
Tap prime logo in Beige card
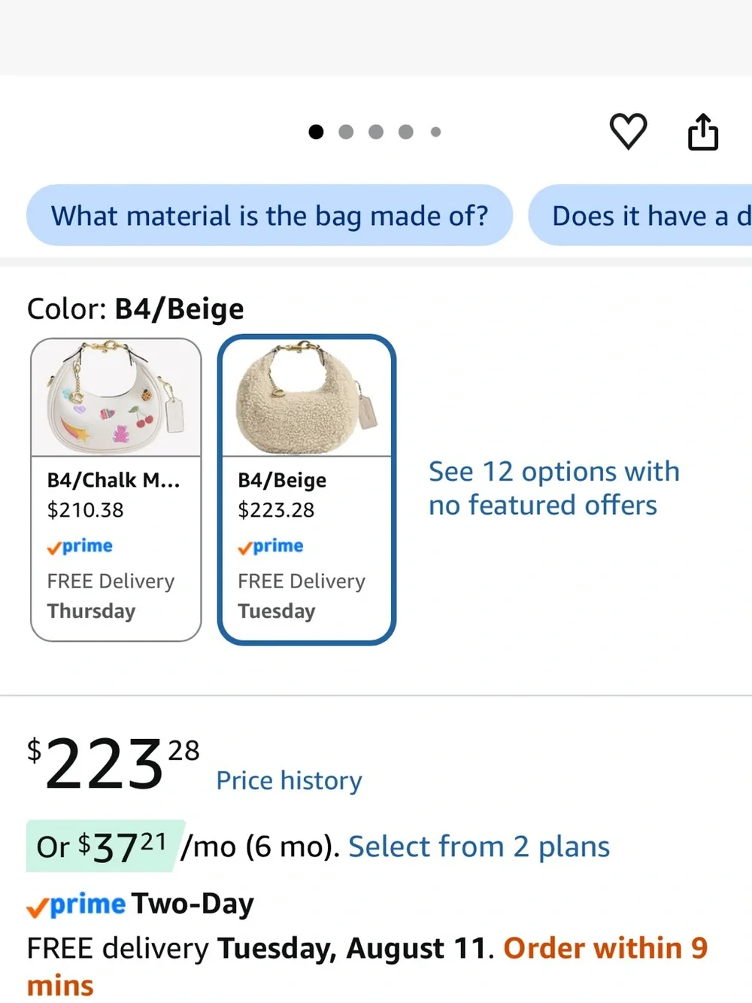point(271,546)
